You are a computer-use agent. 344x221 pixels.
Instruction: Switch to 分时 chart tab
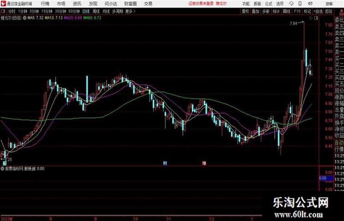click(x=12, y=11)
